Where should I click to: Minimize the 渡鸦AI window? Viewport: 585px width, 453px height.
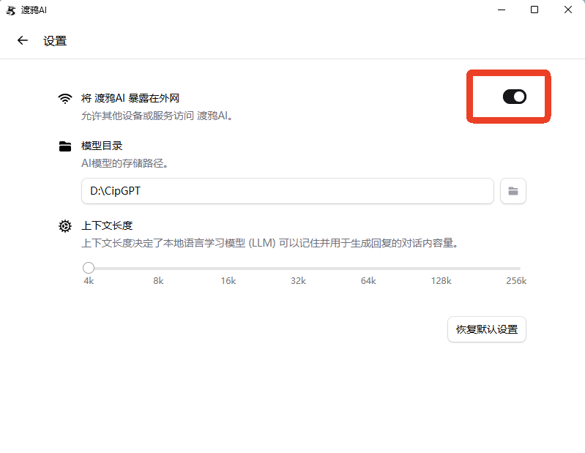pyautogui.click(x=501, y=10)
